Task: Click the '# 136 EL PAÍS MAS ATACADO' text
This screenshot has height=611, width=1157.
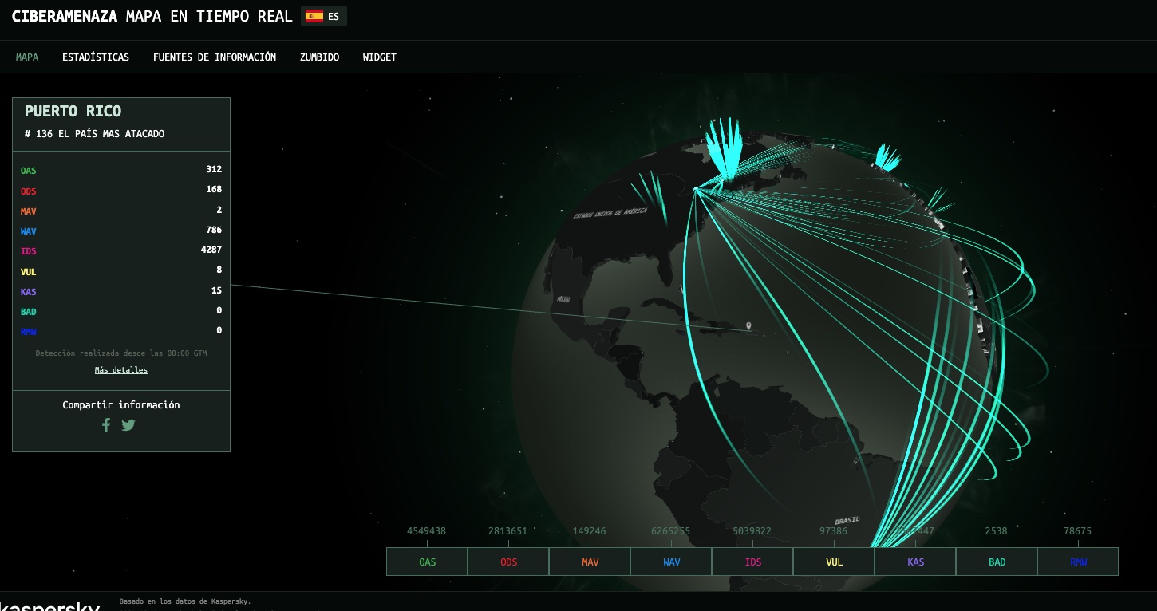Action: [94, 134]
